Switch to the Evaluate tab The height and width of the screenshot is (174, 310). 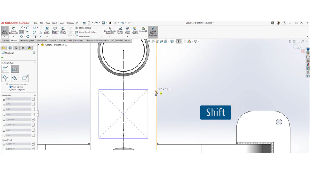pyautogui.click(x=62, y=41)
